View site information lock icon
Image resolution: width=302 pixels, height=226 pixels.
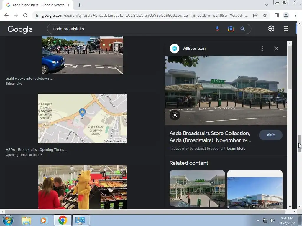[37, 15]
